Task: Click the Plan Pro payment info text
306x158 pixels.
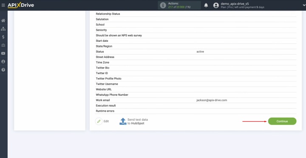Action: [x=242, y=7]
